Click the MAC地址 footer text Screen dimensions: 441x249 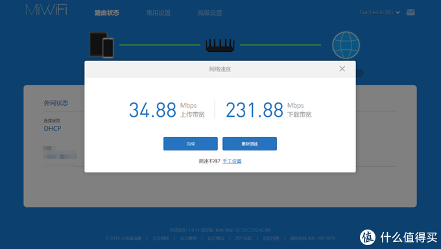pos(243,230)
